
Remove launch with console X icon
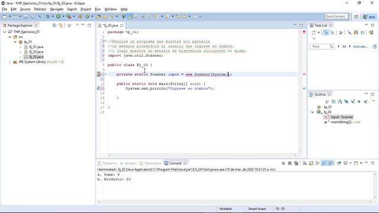click(290, 163)
